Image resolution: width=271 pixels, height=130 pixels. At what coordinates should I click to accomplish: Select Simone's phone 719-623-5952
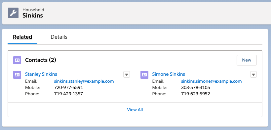[x=196, y=94]
